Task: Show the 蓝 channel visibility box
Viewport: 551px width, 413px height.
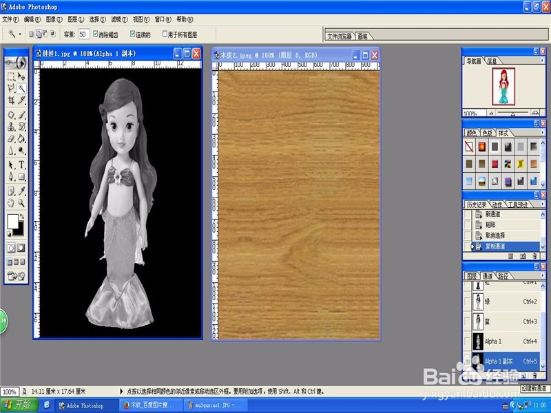Action: point(467,321)
